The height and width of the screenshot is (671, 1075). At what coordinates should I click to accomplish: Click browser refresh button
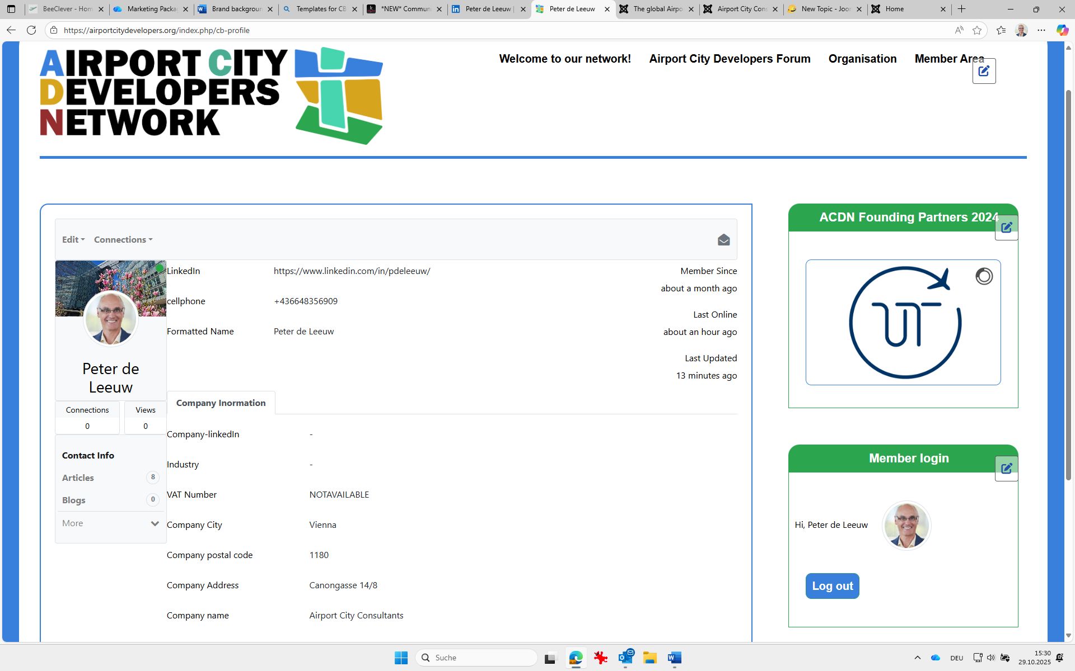[31, 30]
